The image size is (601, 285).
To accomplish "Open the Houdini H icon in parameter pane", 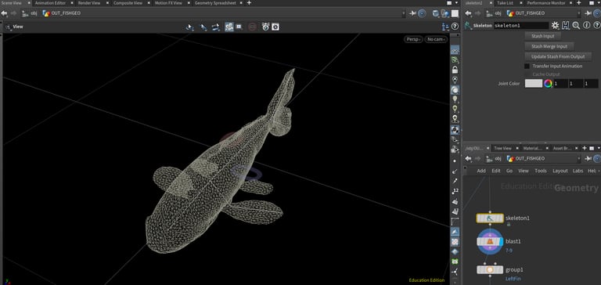I will click(x=566, y=26).
